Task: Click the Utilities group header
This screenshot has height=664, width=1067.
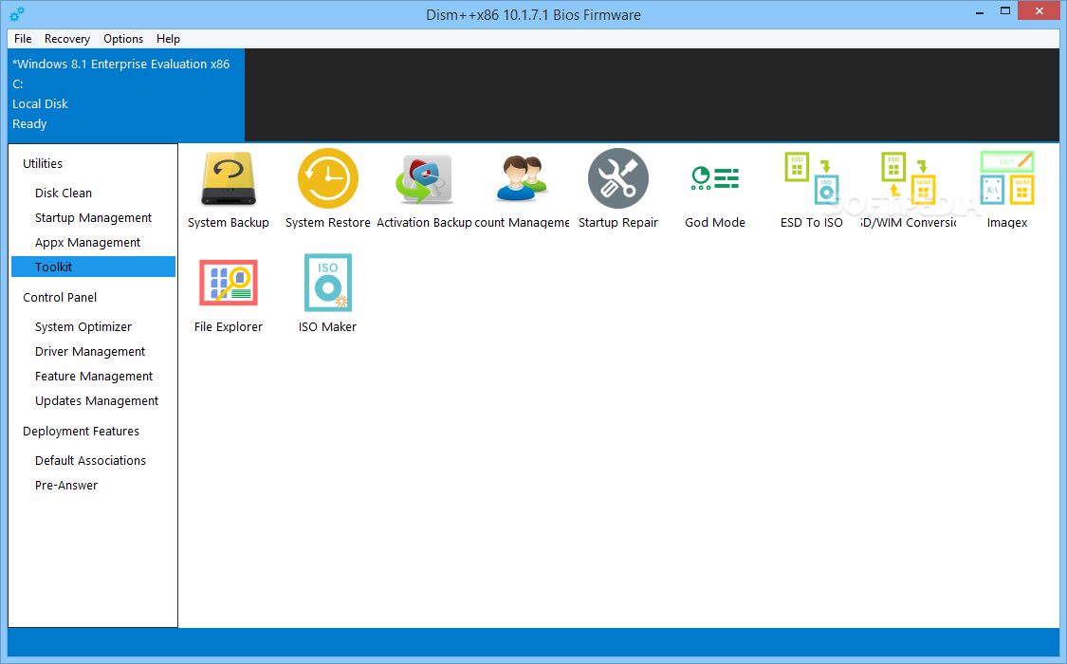Action: point(42,163)
